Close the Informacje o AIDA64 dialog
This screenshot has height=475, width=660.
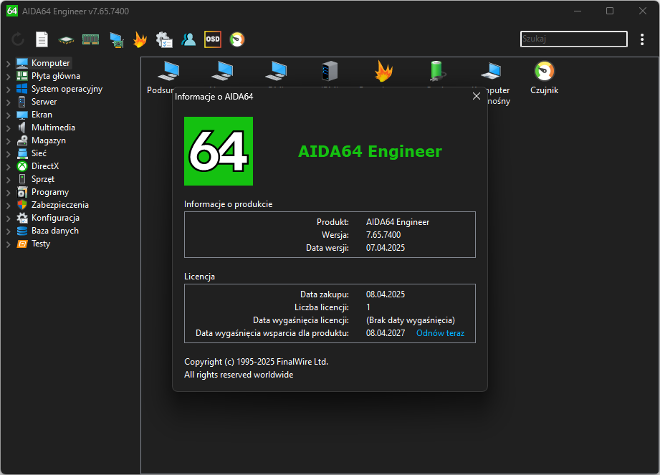click(477, 96)
